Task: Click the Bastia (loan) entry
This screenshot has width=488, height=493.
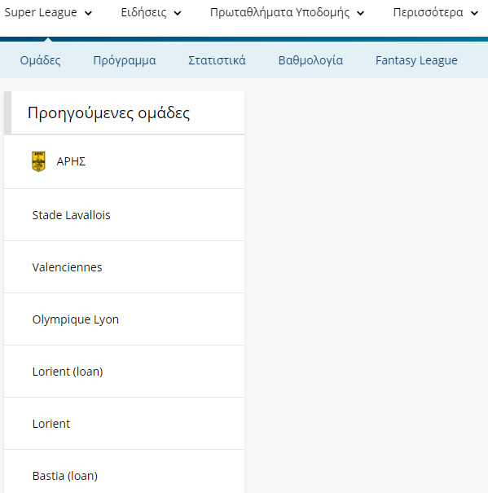Action: point(124,472)
